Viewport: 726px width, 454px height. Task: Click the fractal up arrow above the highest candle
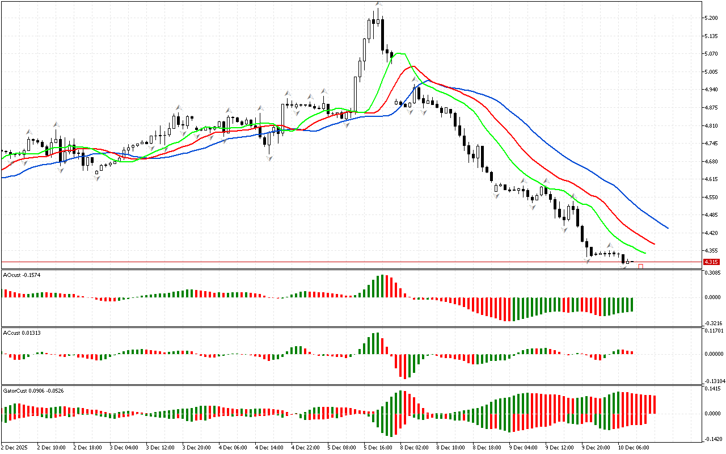pos(378,4)
